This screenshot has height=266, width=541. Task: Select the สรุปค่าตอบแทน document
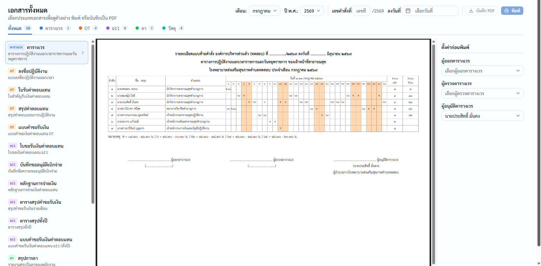click(47, 111)
